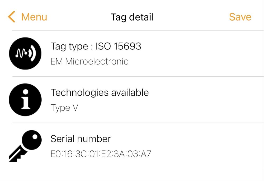This screenshot has width=264, height=181.
Task: Click the information circle icon
Action: [x=25, y=100]
